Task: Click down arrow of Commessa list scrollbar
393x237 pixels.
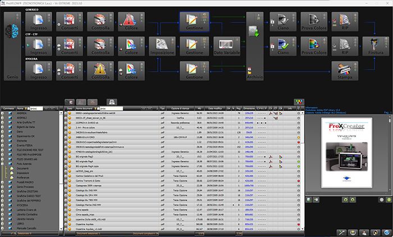Action: point(61,229)
